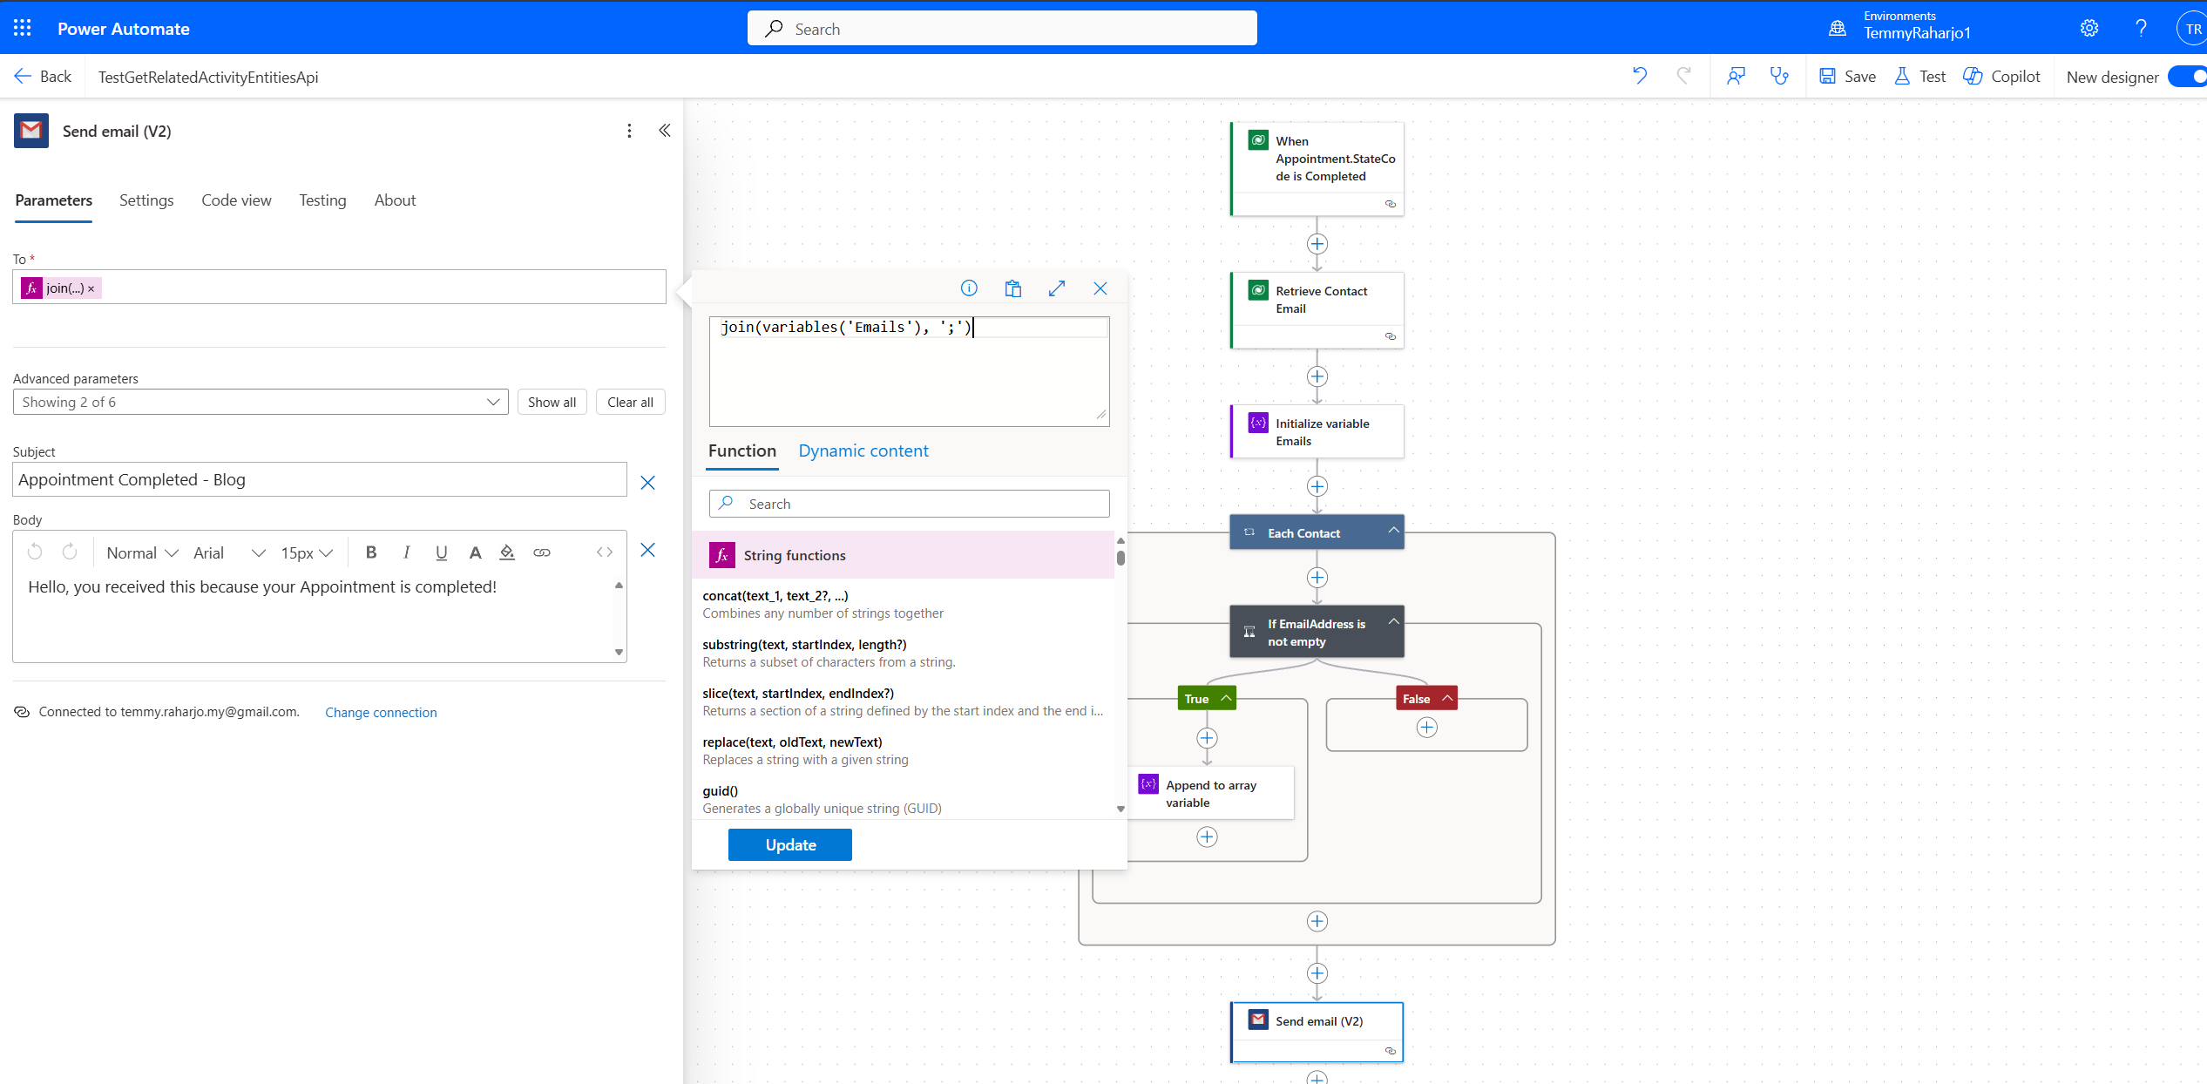Collapse the Send email panel with double chevron
This screenshot has height=1084, width=2207.
(x=665, y=131)
